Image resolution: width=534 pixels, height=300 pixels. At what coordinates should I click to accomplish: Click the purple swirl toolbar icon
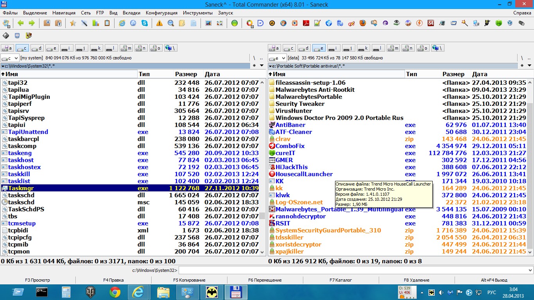385,23
